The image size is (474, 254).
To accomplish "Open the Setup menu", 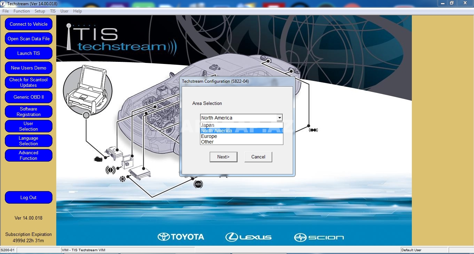I will click(40, 11).
